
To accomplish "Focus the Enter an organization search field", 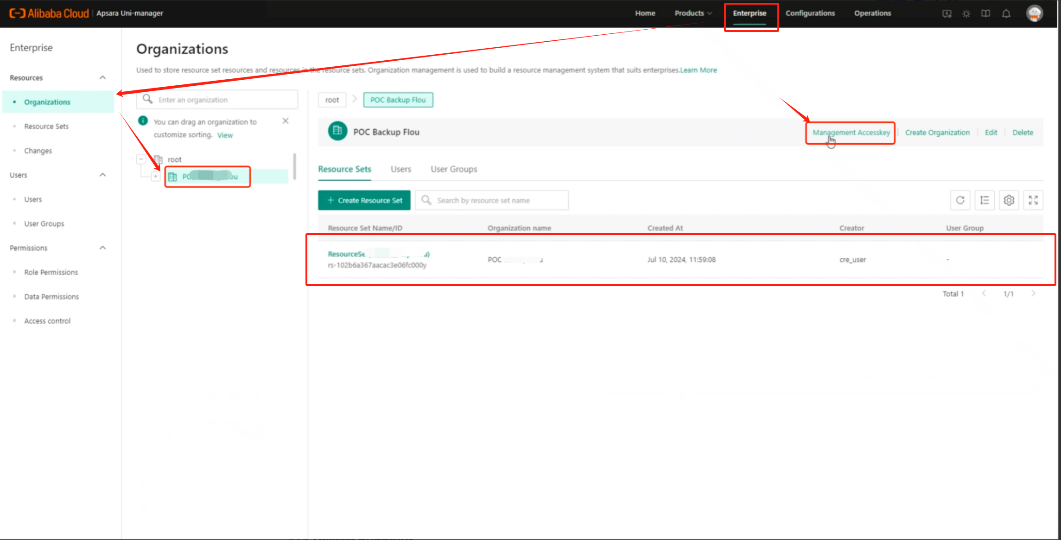I will click(x=217, y=99).
